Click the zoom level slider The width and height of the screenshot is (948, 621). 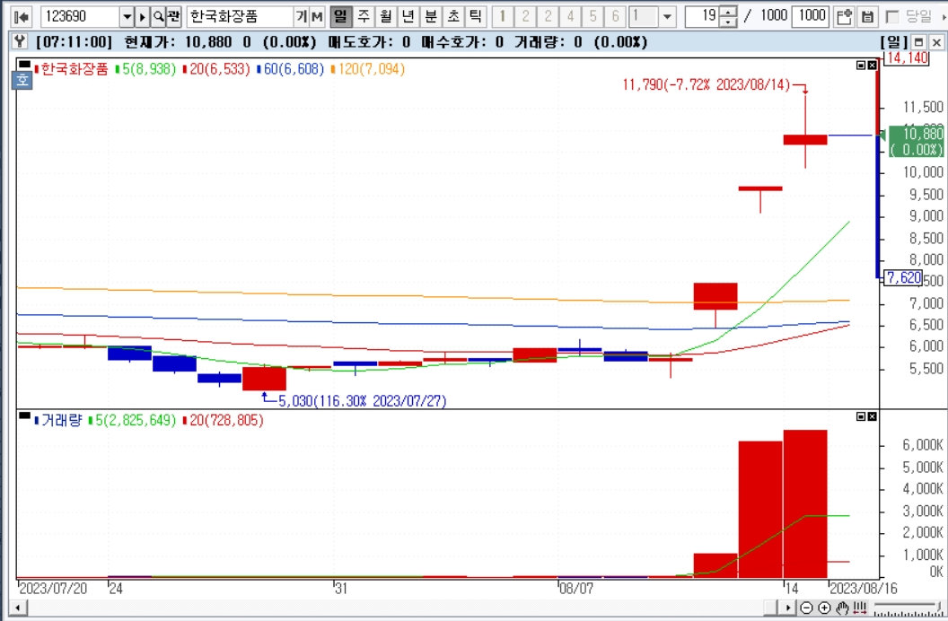pyautogui.click(x=908, y=609)
